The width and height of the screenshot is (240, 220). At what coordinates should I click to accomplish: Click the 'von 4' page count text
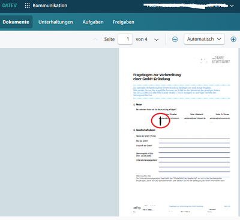point(142,40)
